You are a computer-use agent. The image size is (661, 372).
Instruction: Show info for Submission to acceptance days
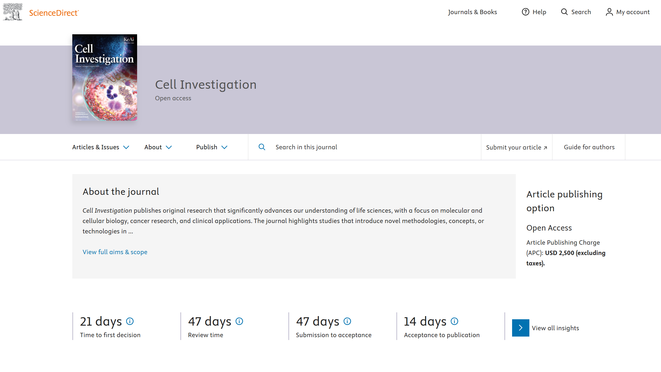(347, 321)
